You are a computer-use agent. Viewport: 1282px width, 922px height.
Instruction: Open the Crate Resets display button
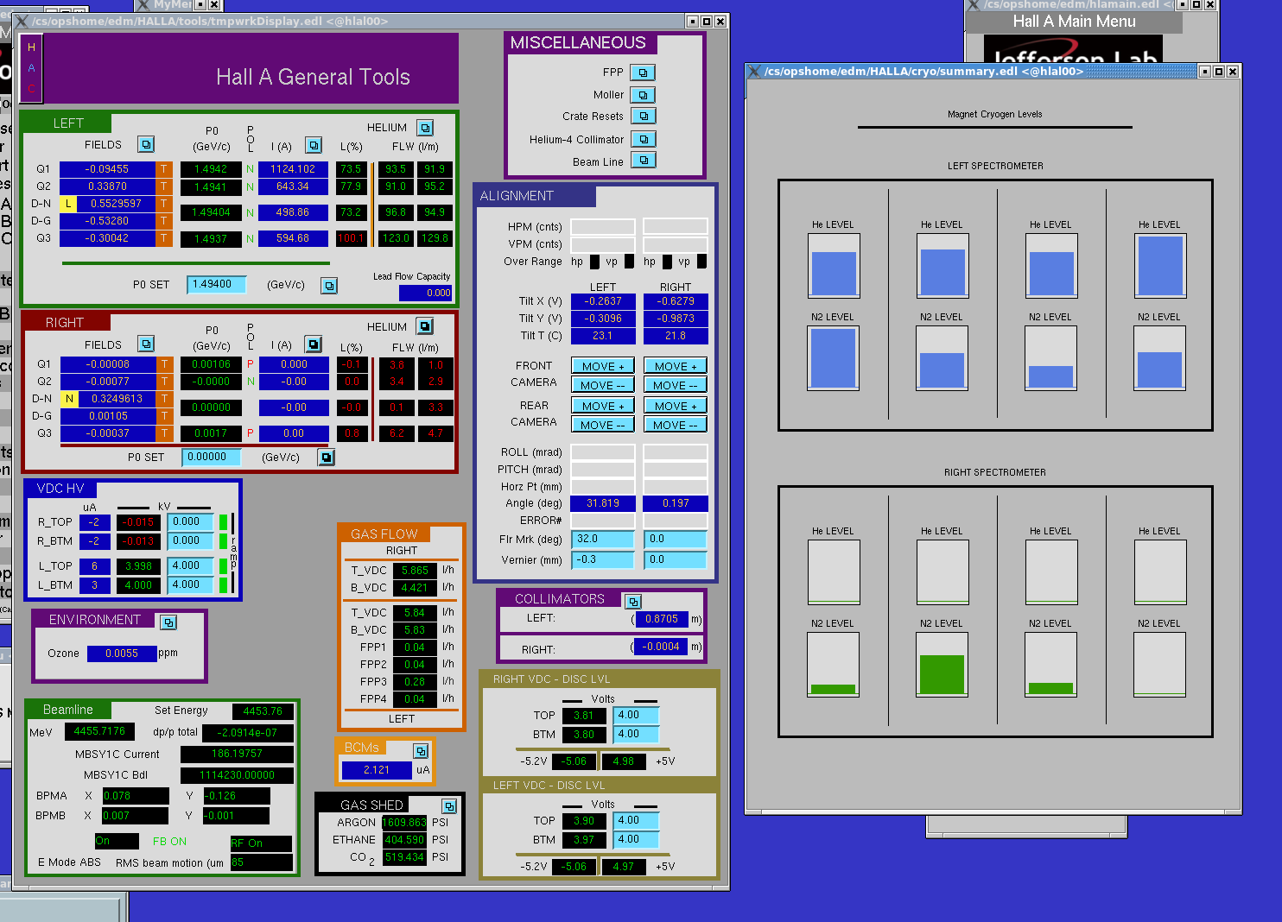pyautogui.click(x=644, y=116)
